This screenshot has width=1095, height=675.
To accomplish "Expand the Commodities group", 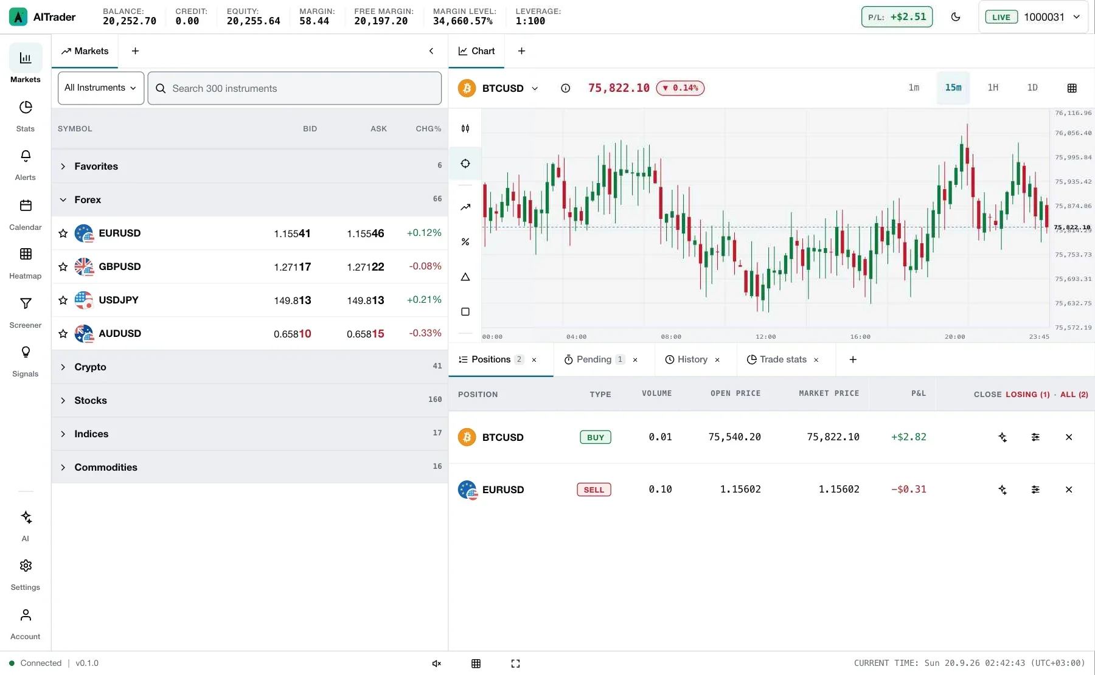I will tap(249, 467).
